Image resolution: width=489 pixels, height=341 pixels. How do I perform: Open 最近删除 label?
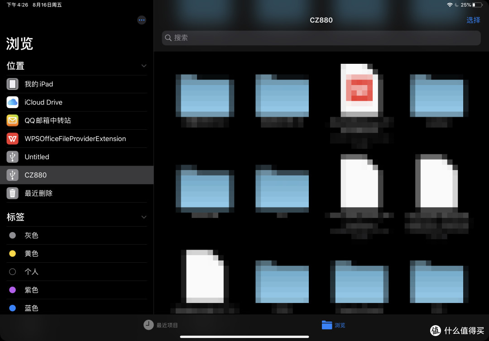click(x=38, y=193)
